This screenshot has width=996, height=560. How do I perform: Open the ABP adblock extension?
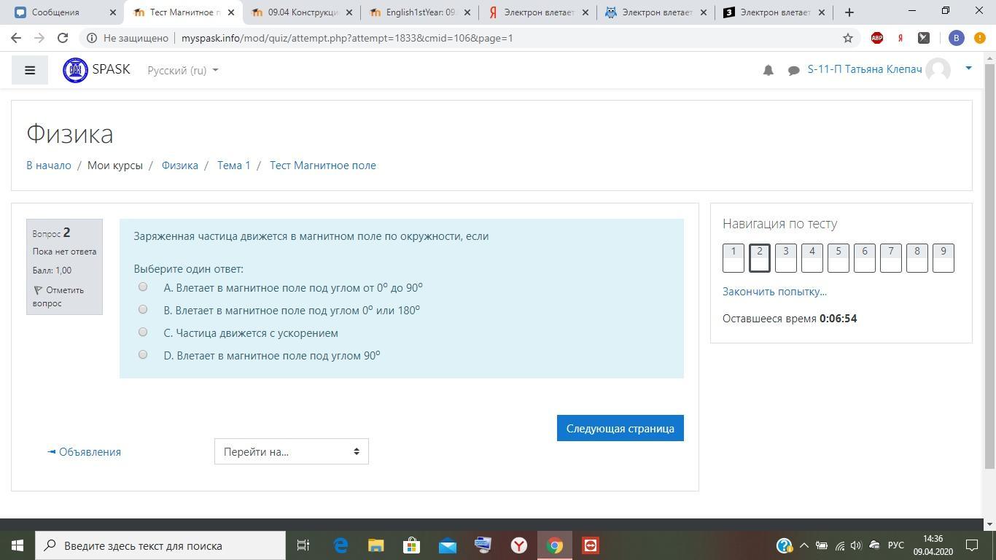[x=877, y=38]
